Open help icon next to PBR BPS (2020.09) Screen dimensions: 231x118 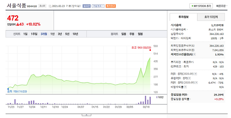(197, 83)
